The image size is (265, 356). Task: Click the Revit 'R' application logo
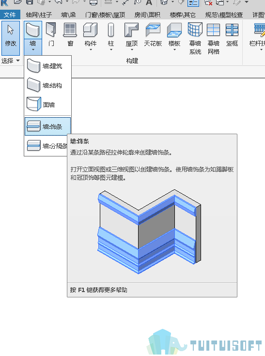(x=4, y=3)
